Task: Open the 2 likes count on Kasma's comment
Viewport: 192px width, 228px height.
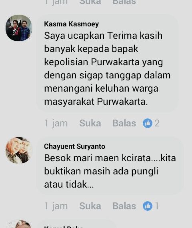Action: [157, 123]
